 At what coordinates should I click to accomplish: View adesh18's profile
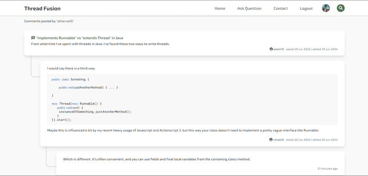278,49
